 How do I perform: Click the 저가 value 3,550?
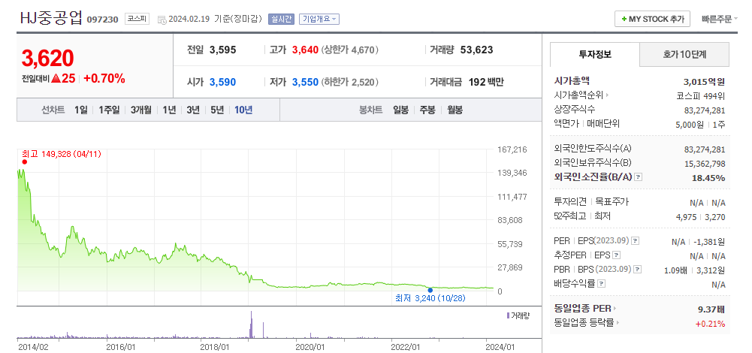pyautogui.click(x=305, y=82)
